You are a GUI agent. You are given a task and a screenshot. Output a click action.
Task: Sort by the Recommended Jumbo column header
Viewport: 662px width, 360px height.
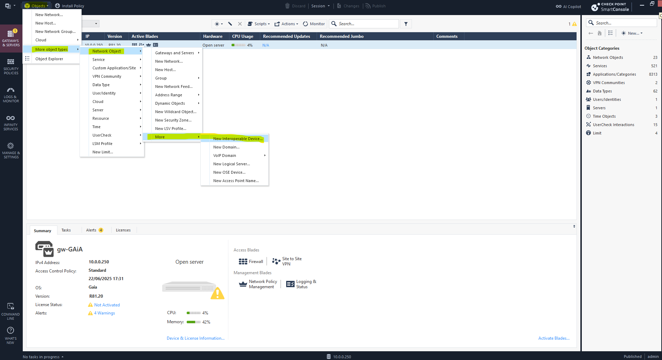[x=375, y=36]
